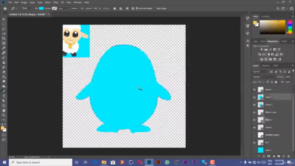Hide the Ellipse 1 copy layer

tap(254, 113)
